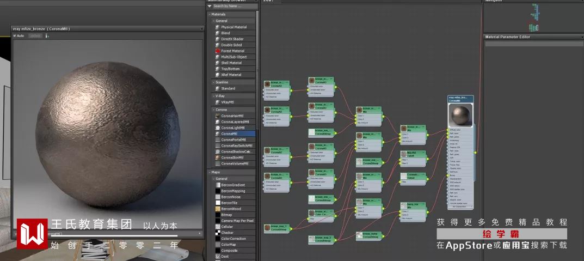The image size is (584, 261).
Task: Select the VRayMtl material icon
Action: [218, 102]
